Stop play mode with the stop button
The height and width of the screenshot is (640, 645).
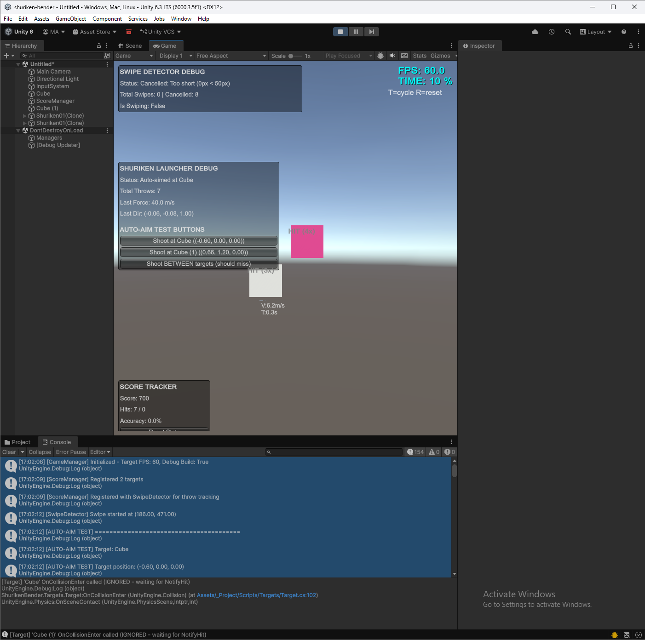tap(340, 31)
